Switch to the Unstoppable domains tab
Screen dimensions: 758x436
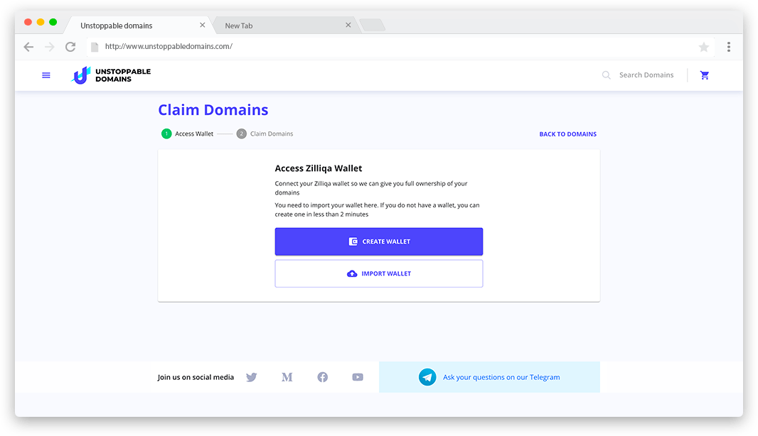pyautogui.click(x=138, y=25)
